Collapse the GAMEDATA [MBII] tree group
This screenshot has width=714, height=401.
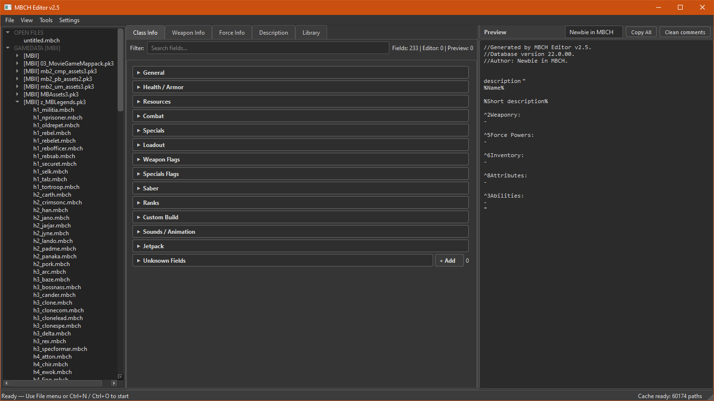8,48
